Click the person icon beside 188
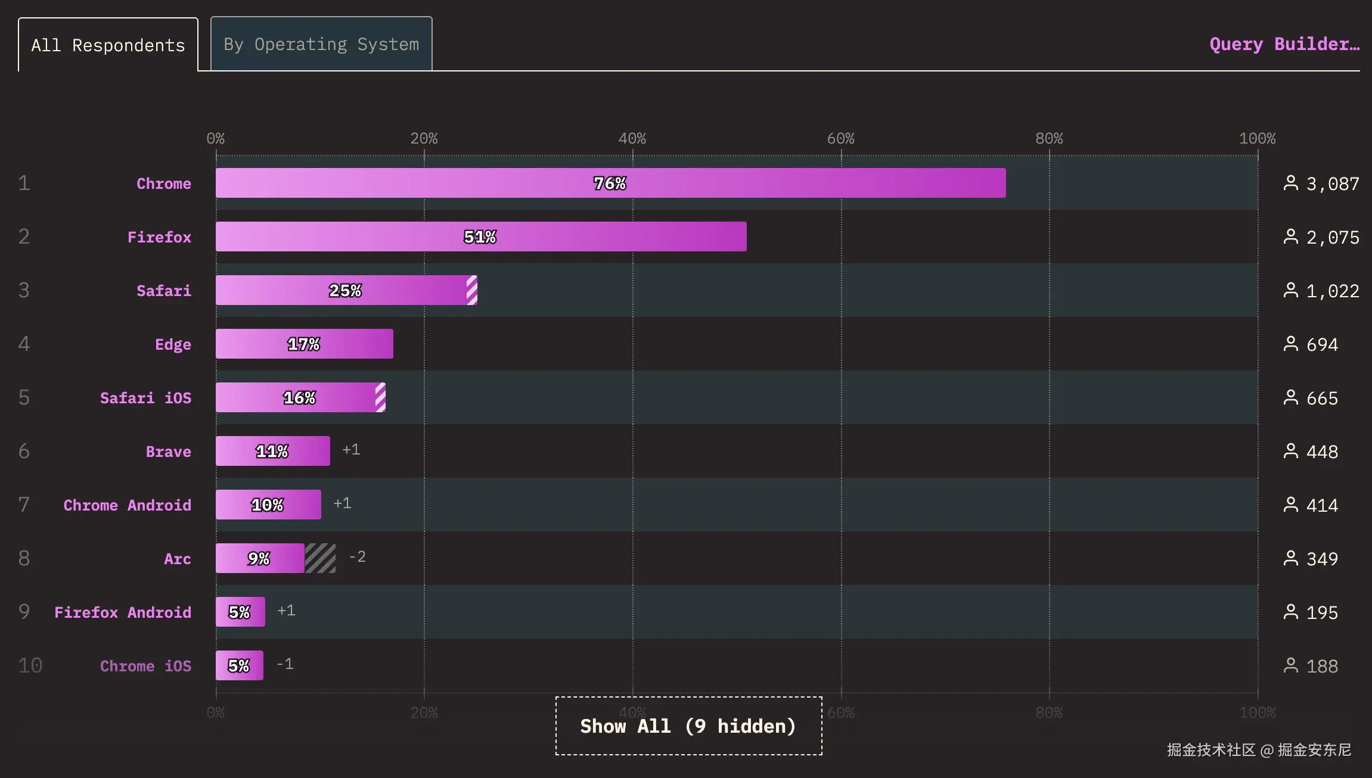The image size is (1372, 778). click(1290, 665)
